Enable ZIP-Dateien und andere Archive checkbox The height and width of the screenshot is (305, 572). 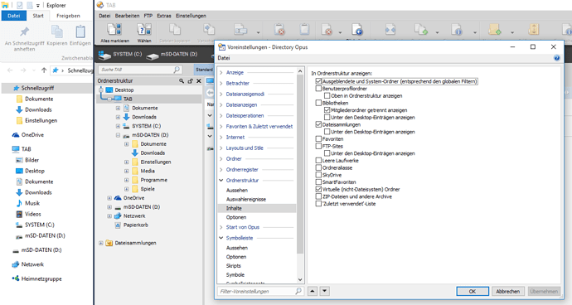click(318, 196)
